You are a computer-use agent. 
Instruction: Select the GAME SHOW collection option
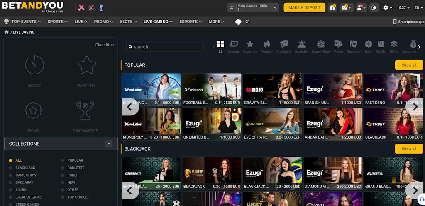[x=26, y=175]
